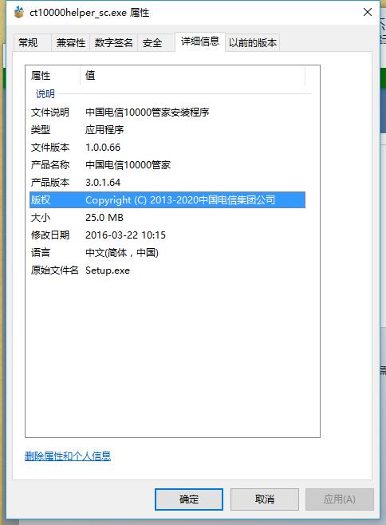The height and width of the screenshot is (525, 386).
Task: Click date value 2016-03-22 10:15
Action: coord(125,235)
